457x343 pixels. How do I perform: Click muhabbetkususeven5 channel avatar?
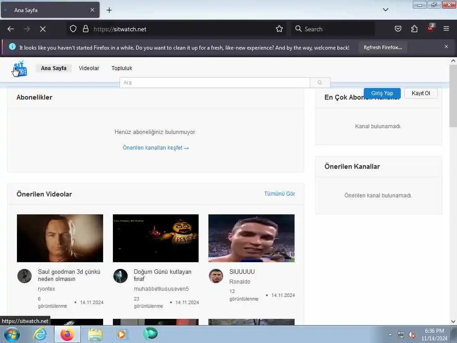(120, 276)
